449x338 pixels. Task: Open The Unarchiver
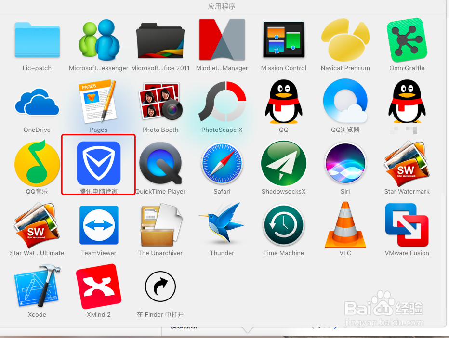pos(160,225)
